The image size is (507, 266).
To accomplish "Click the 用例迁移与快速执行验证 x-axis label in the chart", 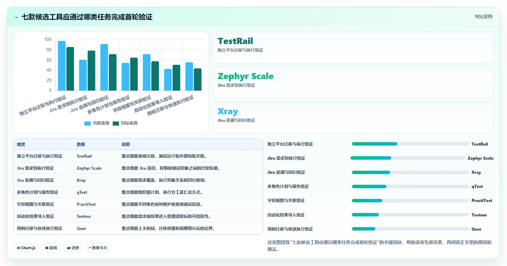I will pyautogui.click(x=171, y=106).
